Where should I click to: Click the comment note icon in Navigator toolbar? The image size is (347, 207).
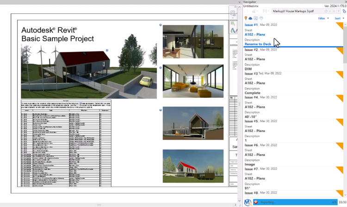pos(256,18)
